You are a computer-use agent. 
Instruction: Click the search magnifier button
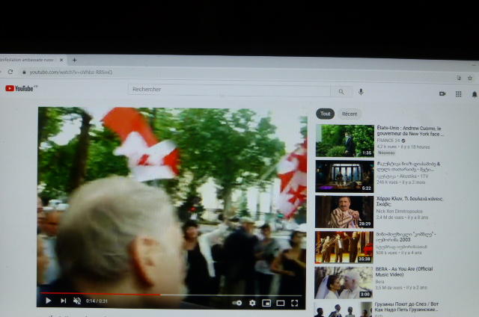pos(341,91)
